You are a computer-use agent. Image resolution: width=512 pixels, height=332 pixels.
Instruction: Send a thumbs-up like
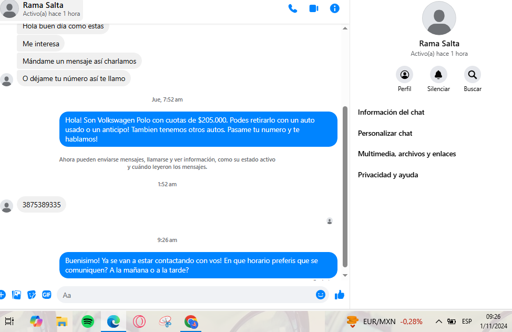[x=339, y=295]
